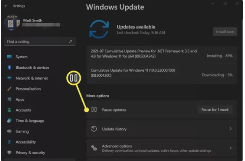Click the Advanced options gears icon

[94, 148]
